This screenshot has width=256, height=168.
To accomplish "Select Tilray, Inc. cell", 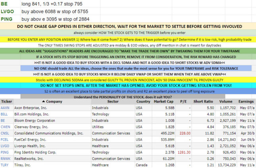I will (x=52, y=165).
